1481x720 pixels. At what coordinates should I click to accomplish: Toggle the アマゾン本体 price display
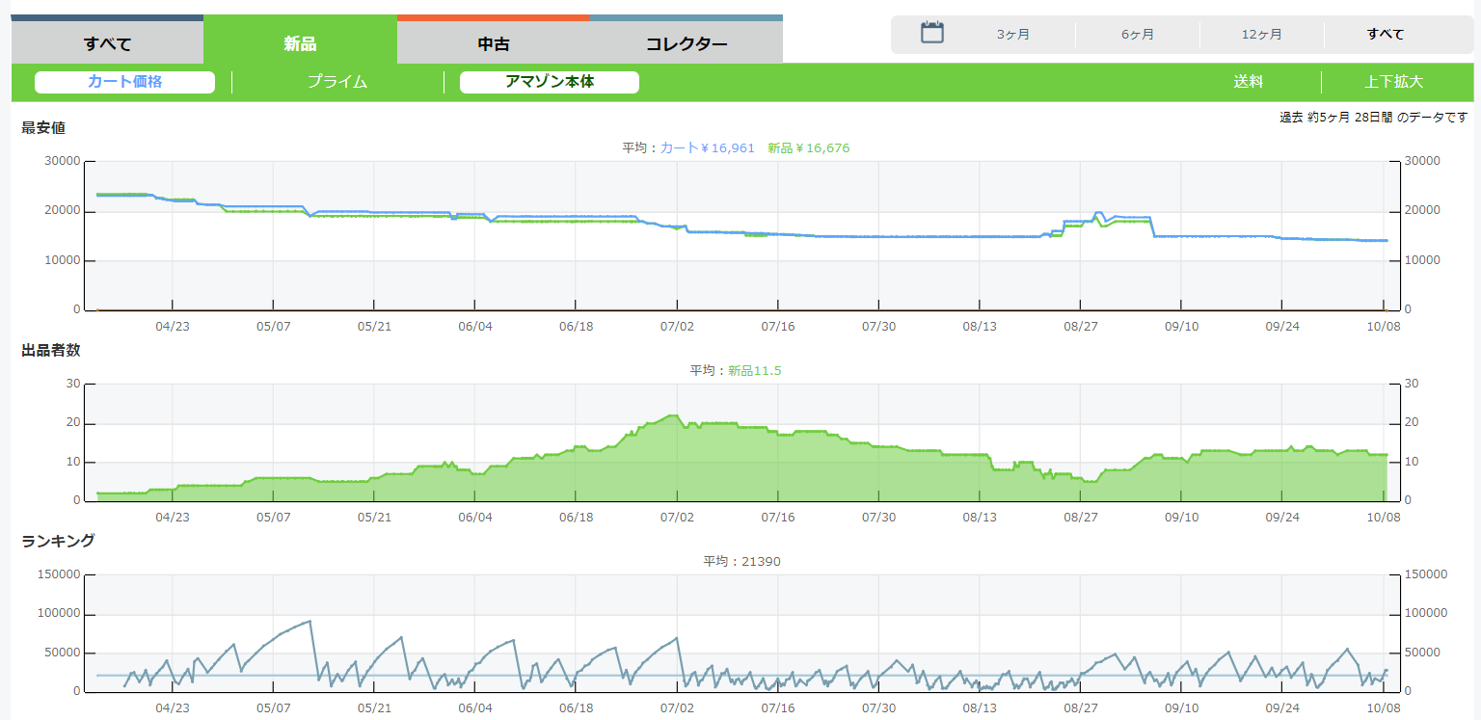pos(549,82)
